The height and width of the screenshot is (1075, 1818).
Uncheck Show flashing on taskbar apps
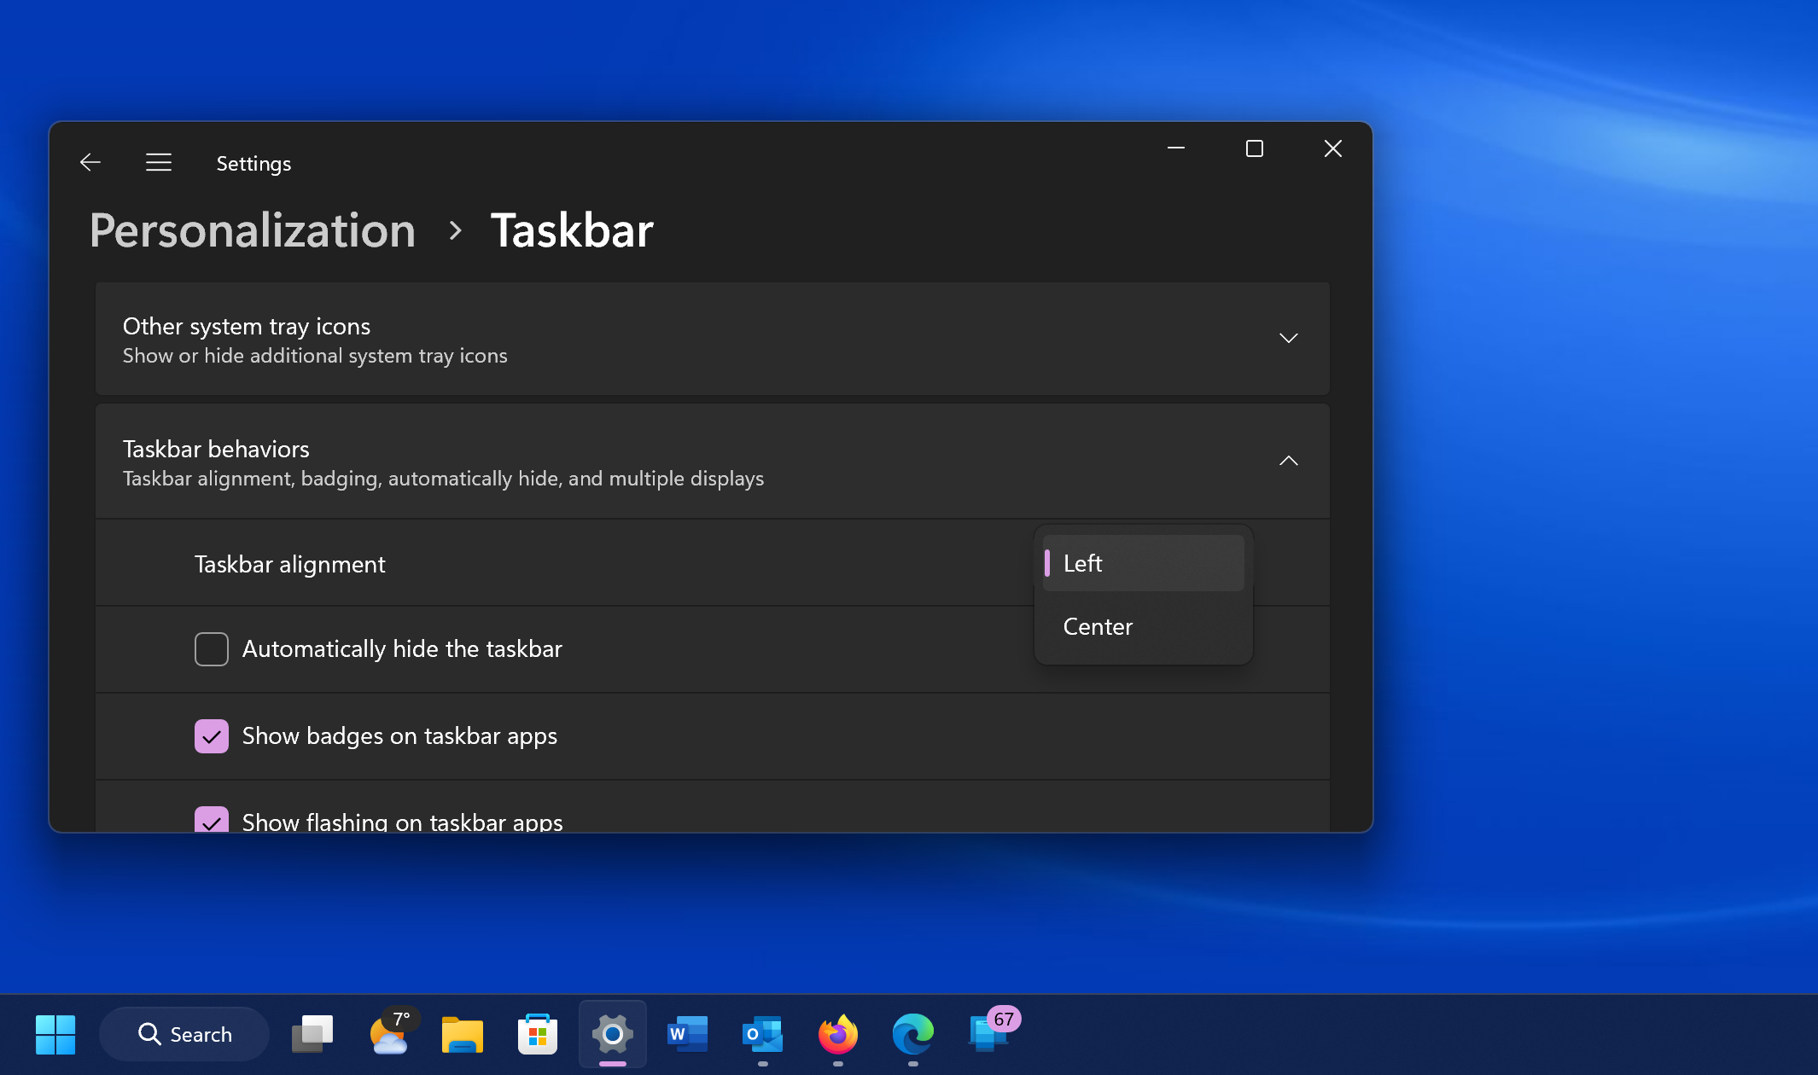pyautogui.click(x=211, y=822)
